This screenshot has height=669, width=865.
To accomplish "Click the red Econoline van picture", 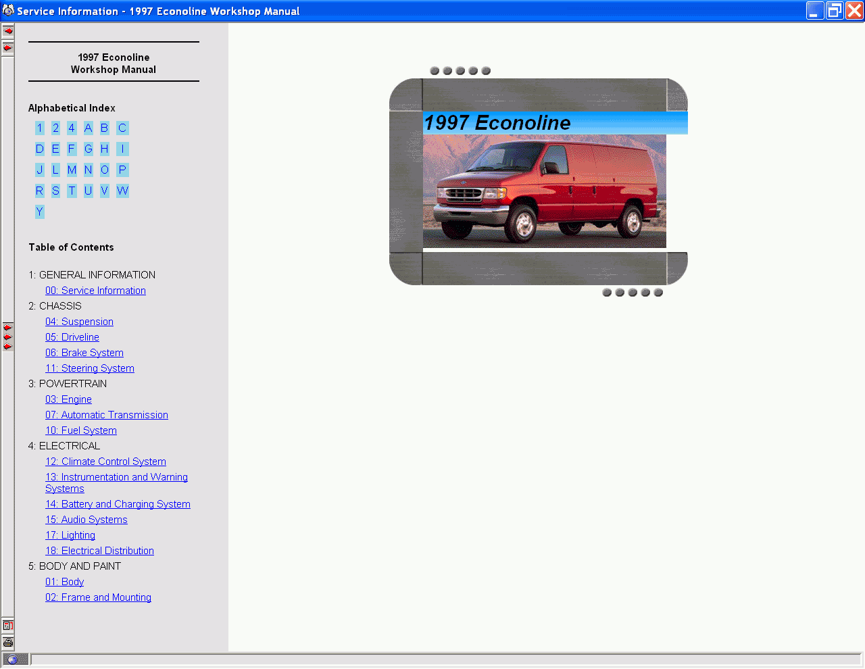I will coord(545,191).
